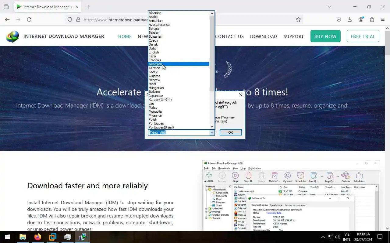The height and width of the screenshot is (243, 390).
Task: Go to the DOWNLOAD page
Action: pos(264,36)
